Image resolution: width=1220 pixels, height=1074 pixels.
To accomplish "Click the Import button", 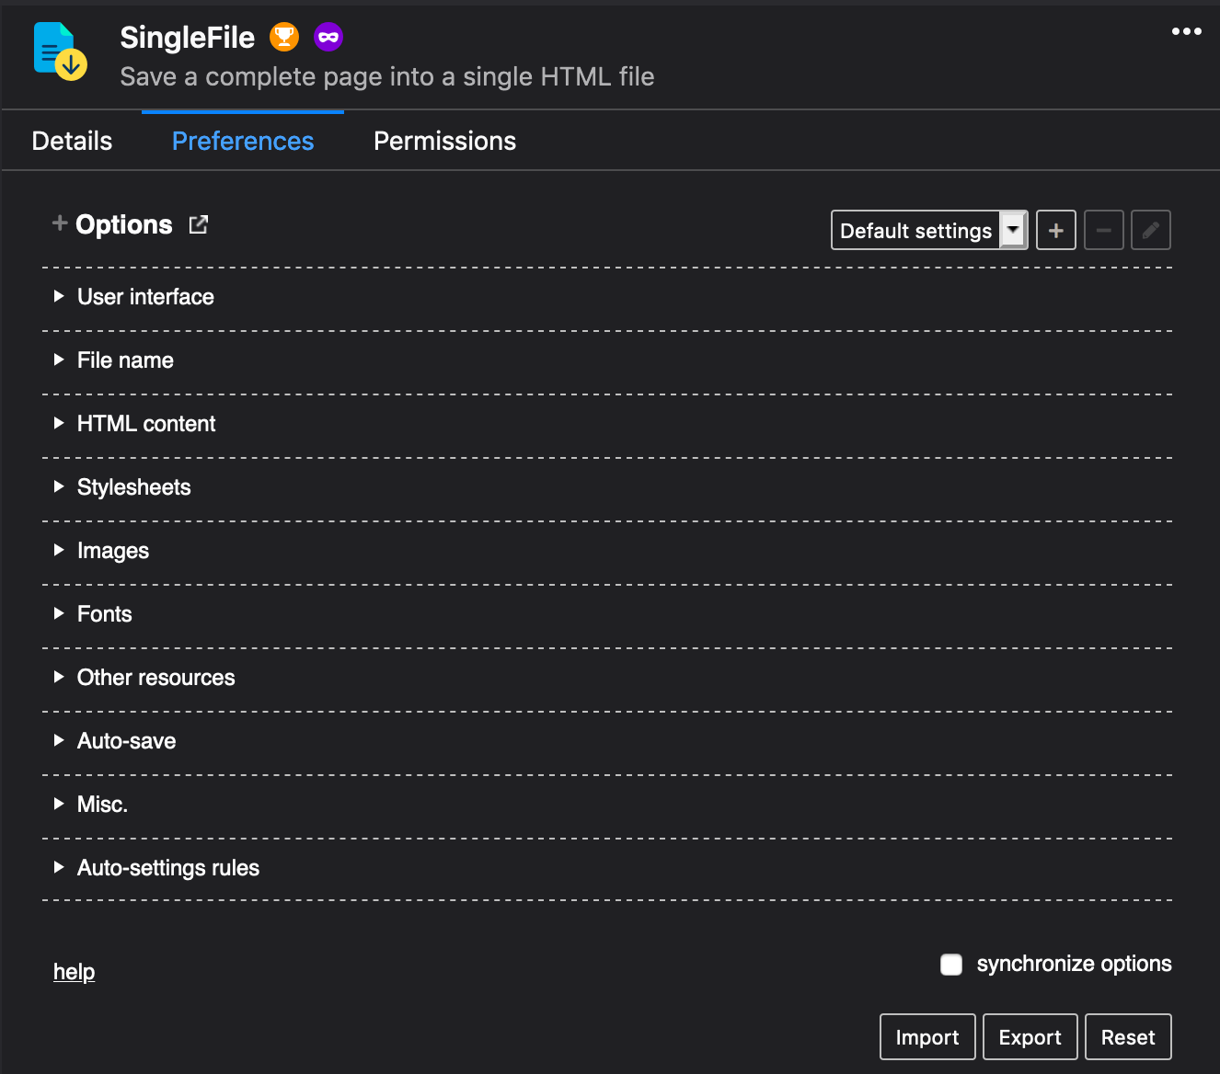I will 927,1037.
